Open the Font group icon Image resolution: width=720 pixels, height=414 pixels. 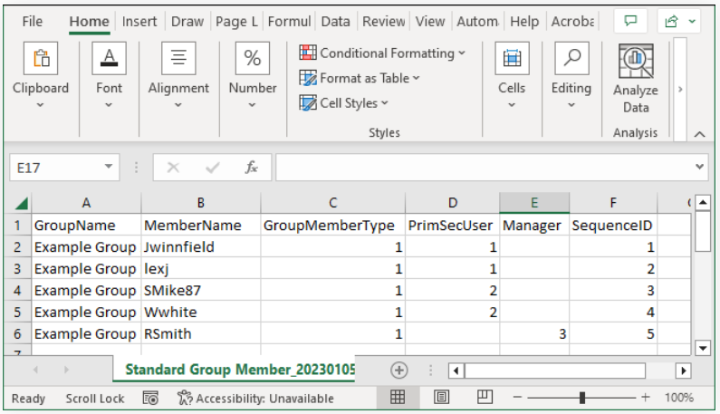[x=109, y=60]
